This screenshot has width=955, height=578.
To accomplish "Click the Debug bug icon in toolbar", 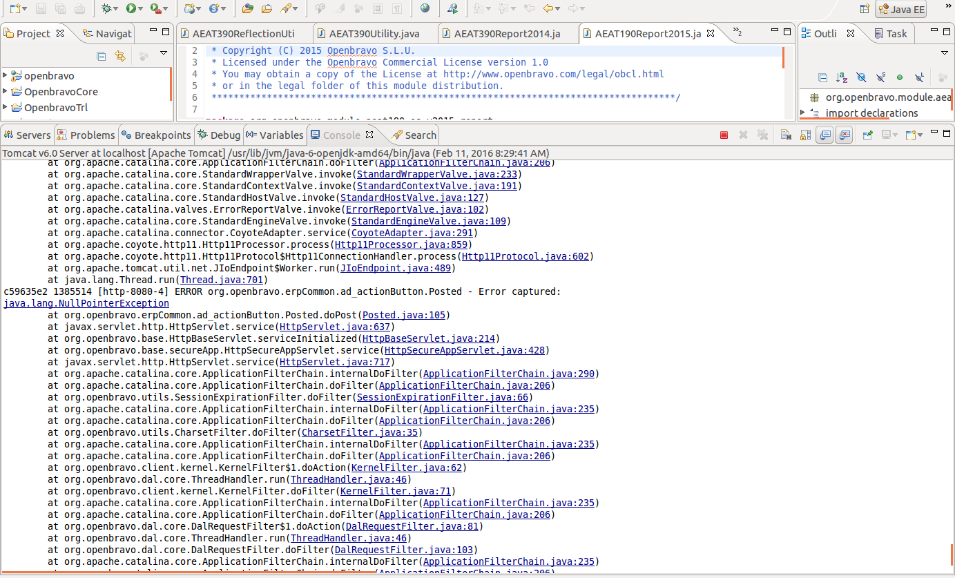I will (106, 8).
